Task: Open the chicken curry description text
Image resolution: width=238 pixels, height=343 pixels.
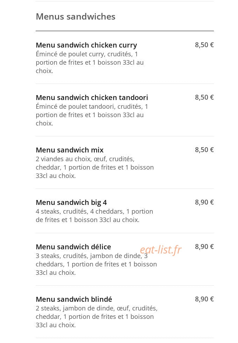Action: (x=90, y=62)
